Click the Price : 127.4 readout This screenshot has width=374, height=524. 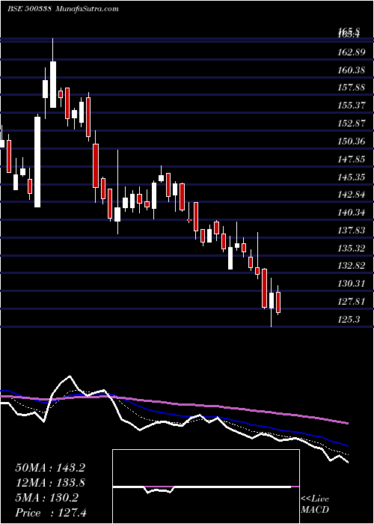coord(51,513)
